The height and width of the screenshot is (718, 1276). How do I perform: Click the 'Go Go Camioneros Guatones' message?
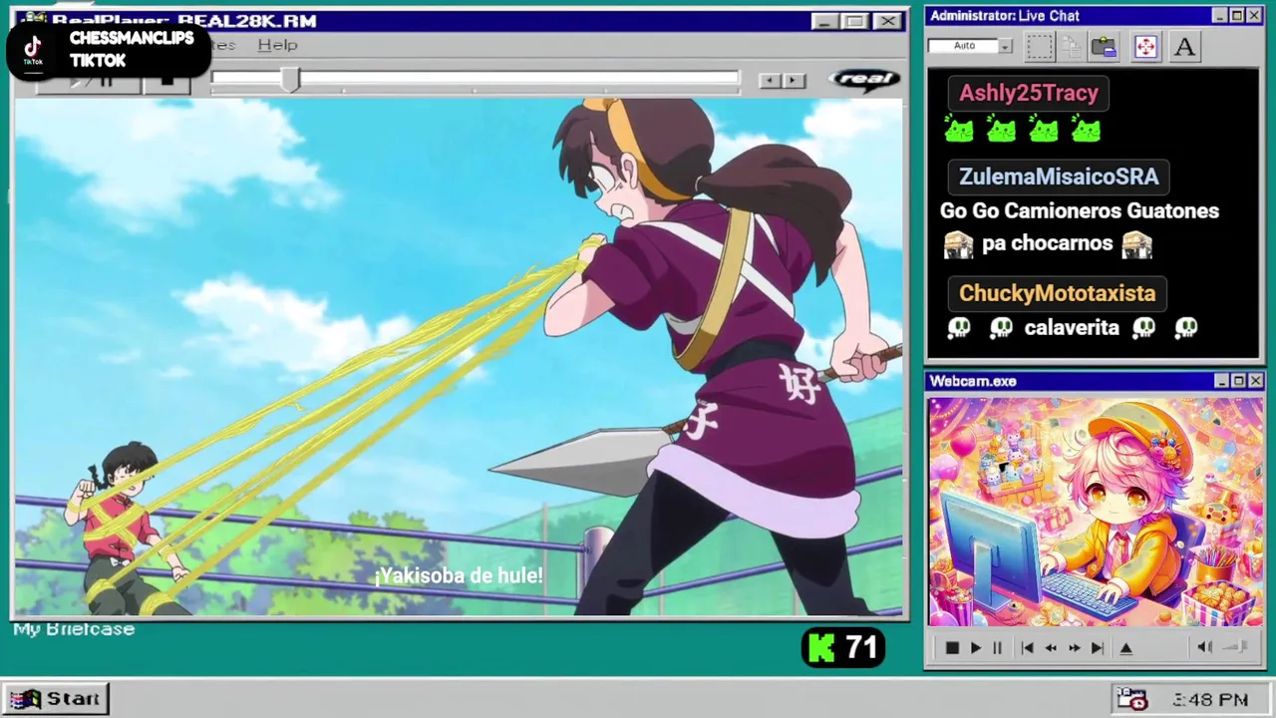[1080, 211]
